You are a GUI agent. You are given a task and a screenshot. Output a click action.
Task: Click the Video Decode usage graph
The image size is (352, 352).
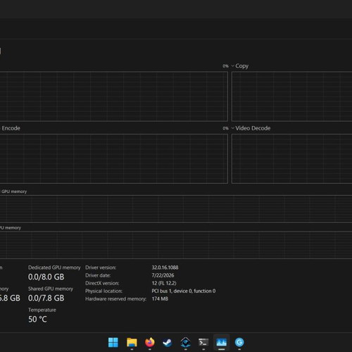(291, 158)
